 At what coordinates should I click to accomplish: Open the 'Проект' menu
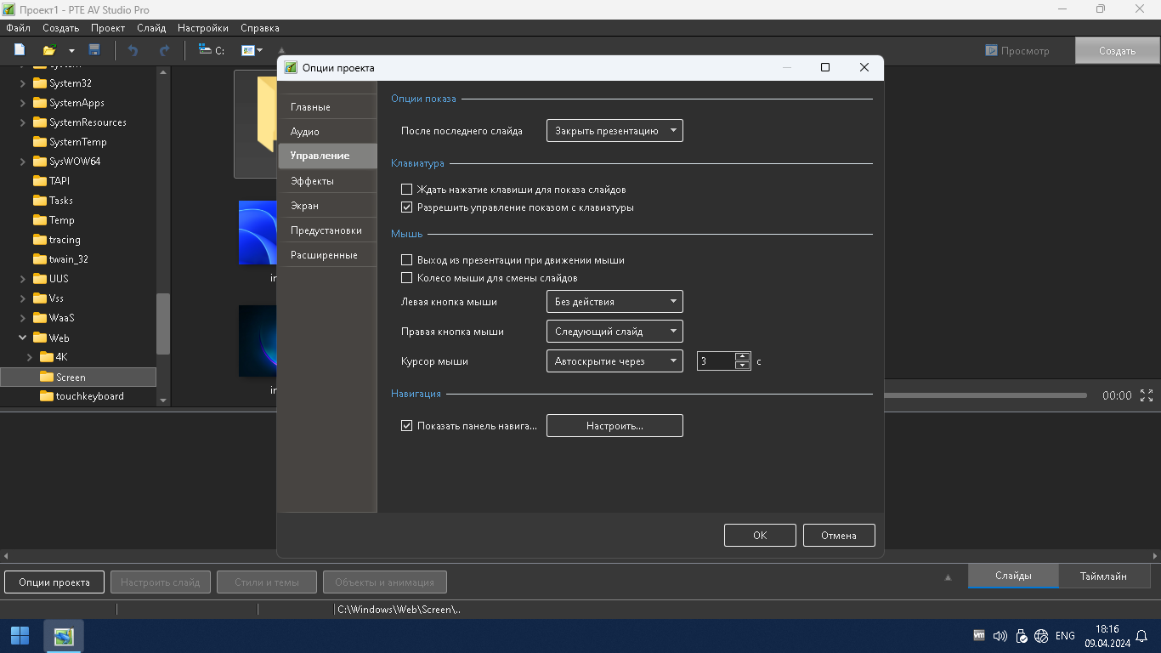point(108,28)
